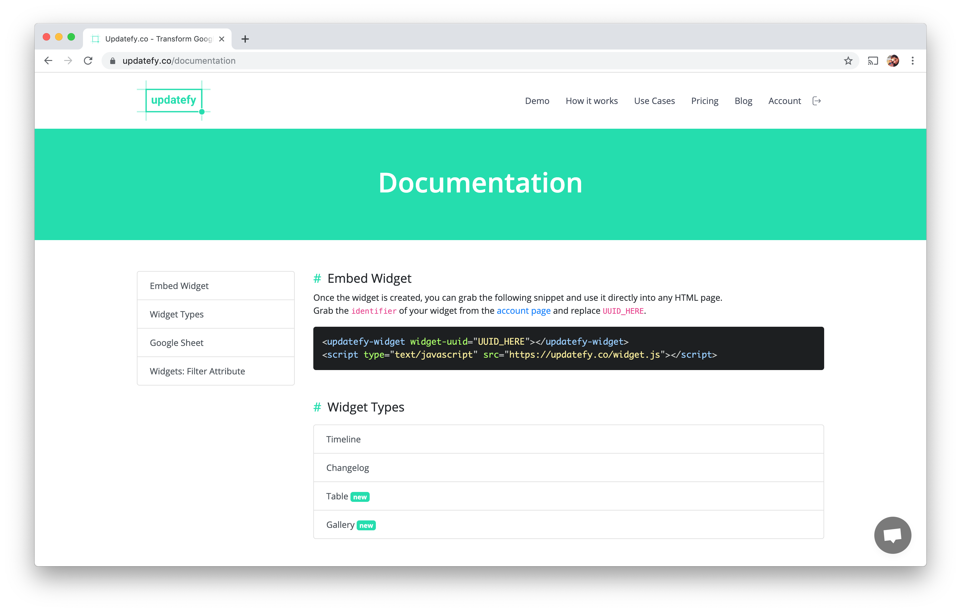The height and width of the screenshot is (612, 961).
Task: Open the Changelog widget type row
Action: click(x=568, y=467)
